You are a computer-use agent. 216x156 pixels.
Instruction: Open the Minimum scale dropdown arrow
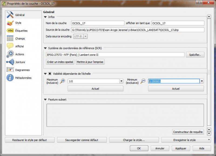(202, 81)
